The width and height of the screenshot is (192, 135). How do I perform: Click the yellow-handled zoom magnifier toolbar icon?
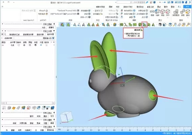point(188,25)
